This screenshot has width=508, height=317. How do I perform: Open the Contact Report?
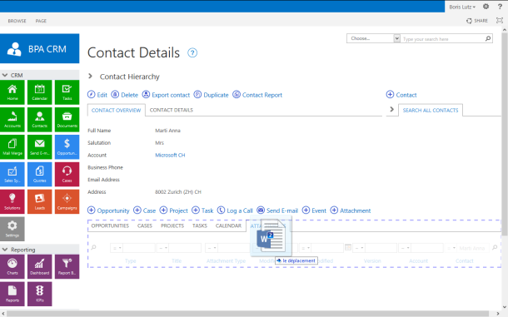pyautogui.click(x=257, y=95)
